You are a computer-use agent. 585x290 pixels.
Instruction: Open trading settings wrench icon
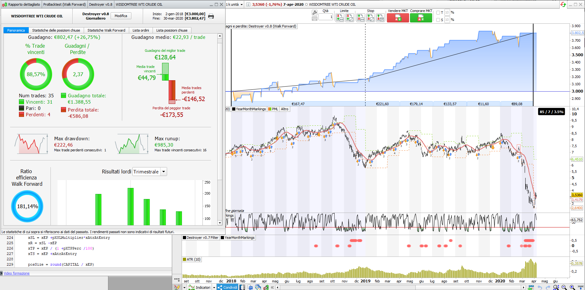pos(314,13)
